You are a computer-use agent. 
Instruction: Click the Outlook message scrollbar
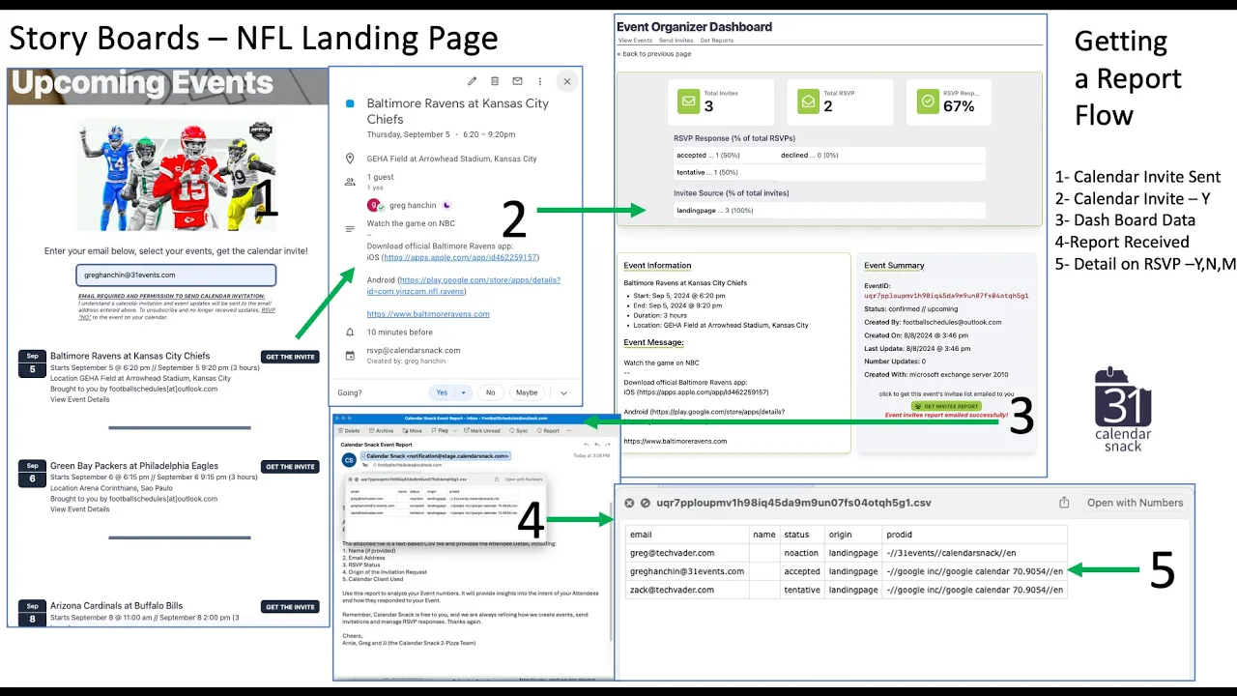tap(611, 572)
